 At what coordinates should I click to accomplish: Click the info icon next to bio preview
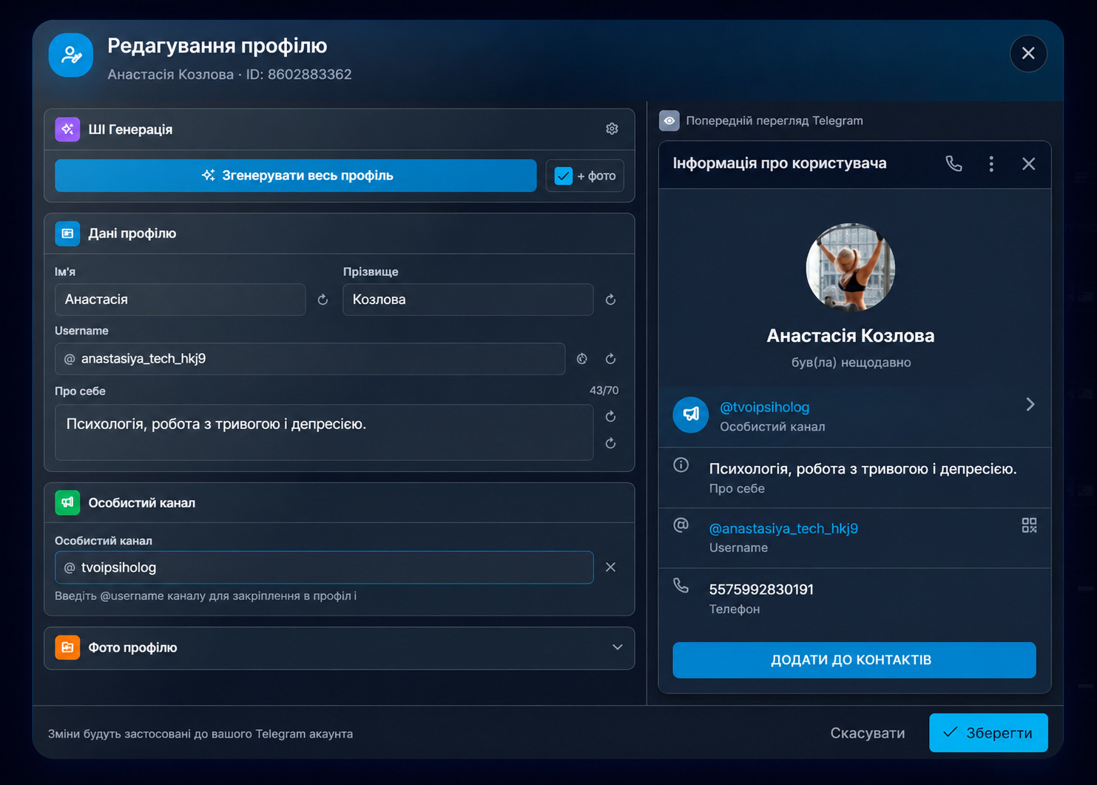(681, 465)
